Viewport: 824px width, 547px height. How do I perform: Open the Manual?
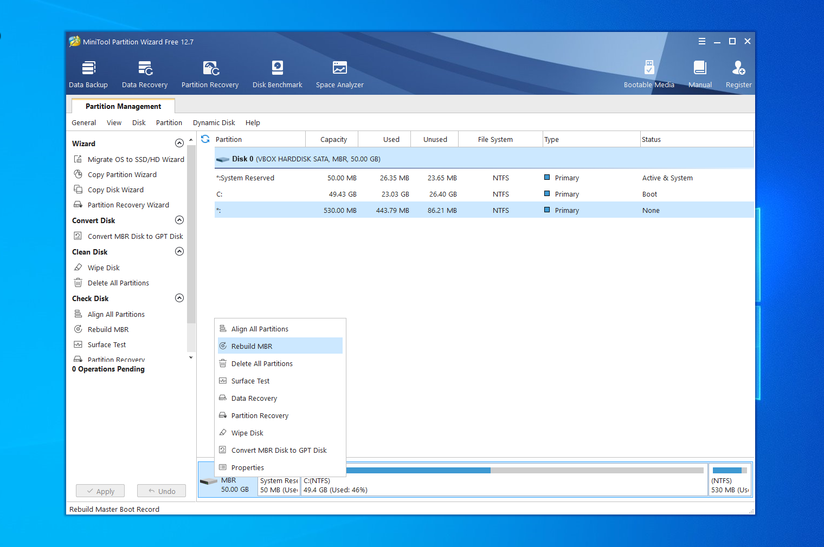tap(700, 74)
